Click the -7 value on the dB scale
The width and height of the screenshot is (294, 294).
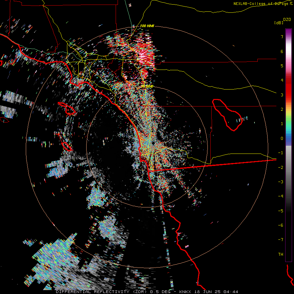[281, 240]
